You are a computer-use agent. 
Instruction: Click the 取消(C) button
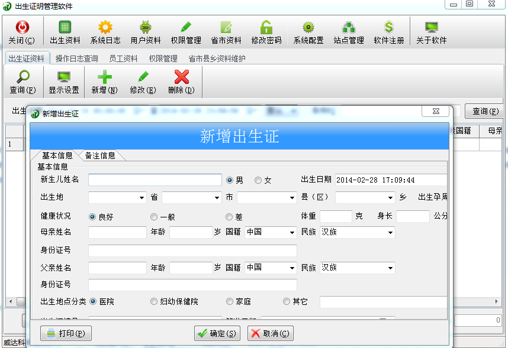pyautogui.click(x=271, y=333)
